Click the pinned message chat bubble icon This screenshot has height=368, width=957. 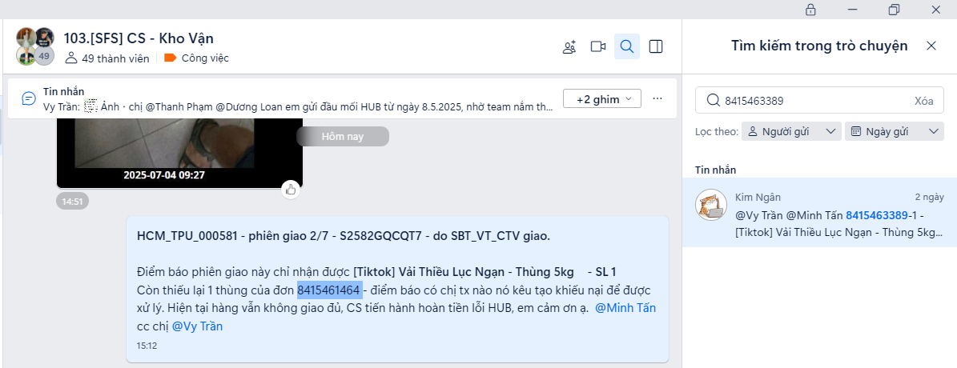click(29, 98)
